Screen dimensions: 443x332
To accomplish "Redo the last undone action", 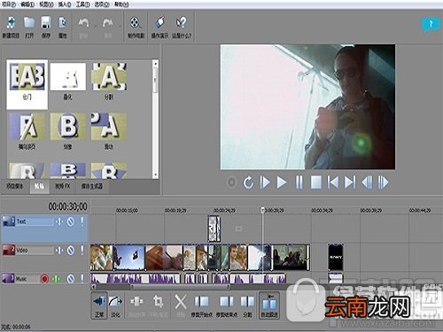I will (108, 27).
